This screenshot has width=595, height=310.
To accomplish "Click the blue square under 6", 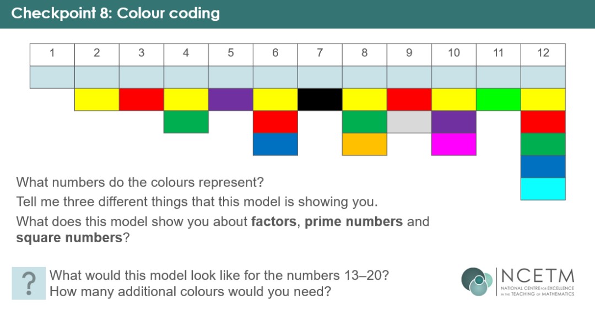I will click(x=275, y=144).
